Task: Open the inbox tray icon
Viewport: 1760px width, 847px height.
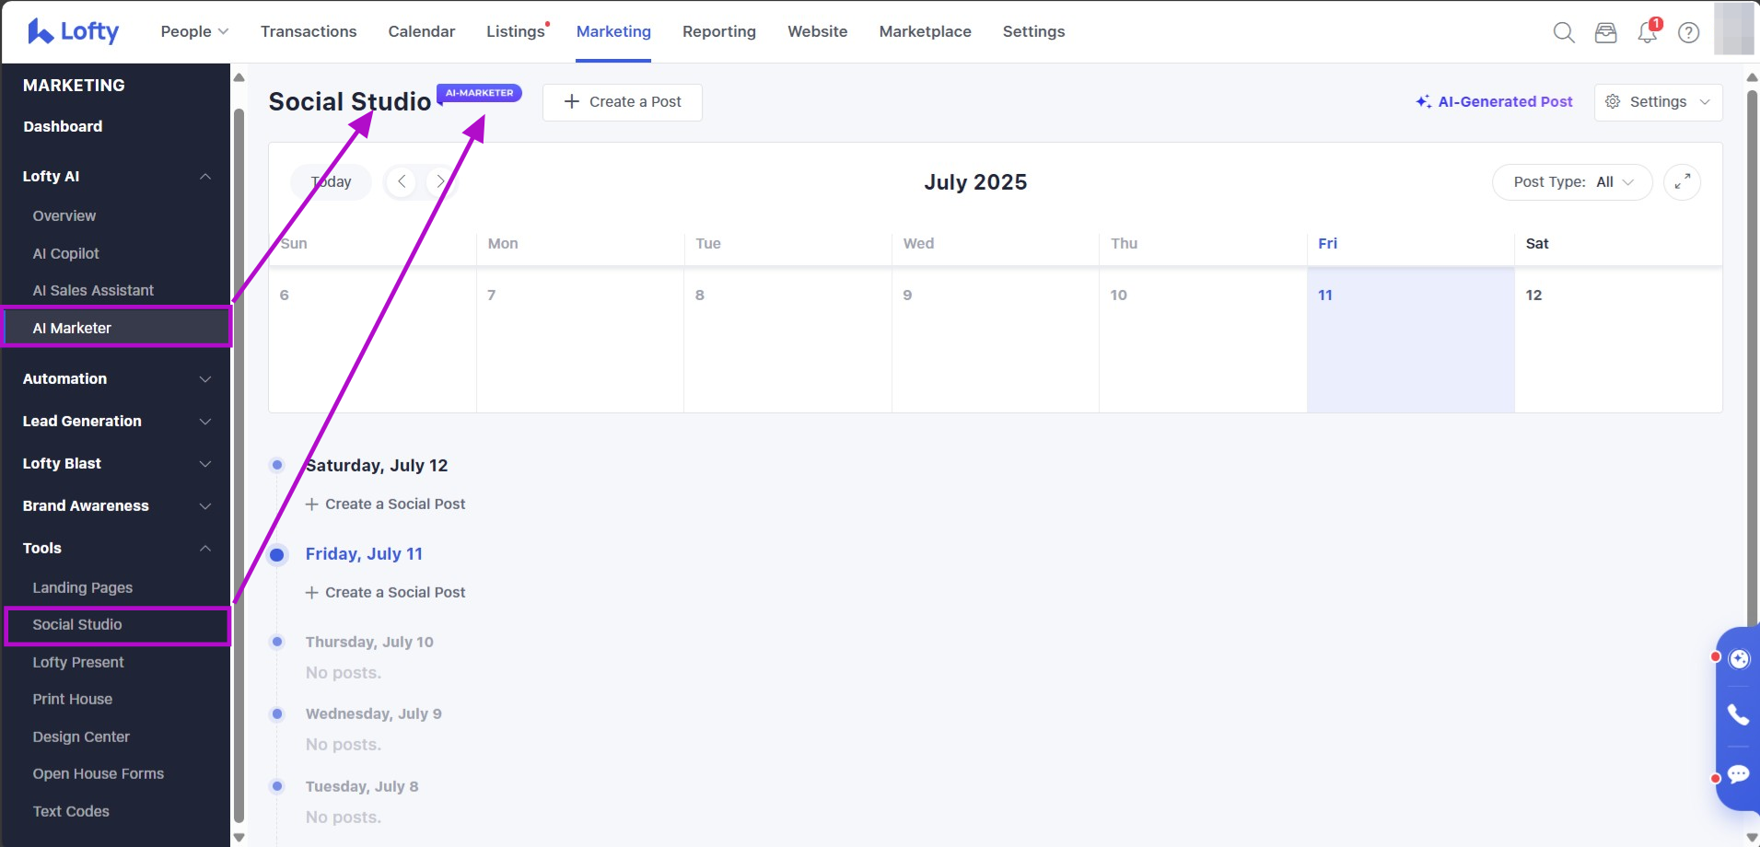Action: pos(1605,33)
